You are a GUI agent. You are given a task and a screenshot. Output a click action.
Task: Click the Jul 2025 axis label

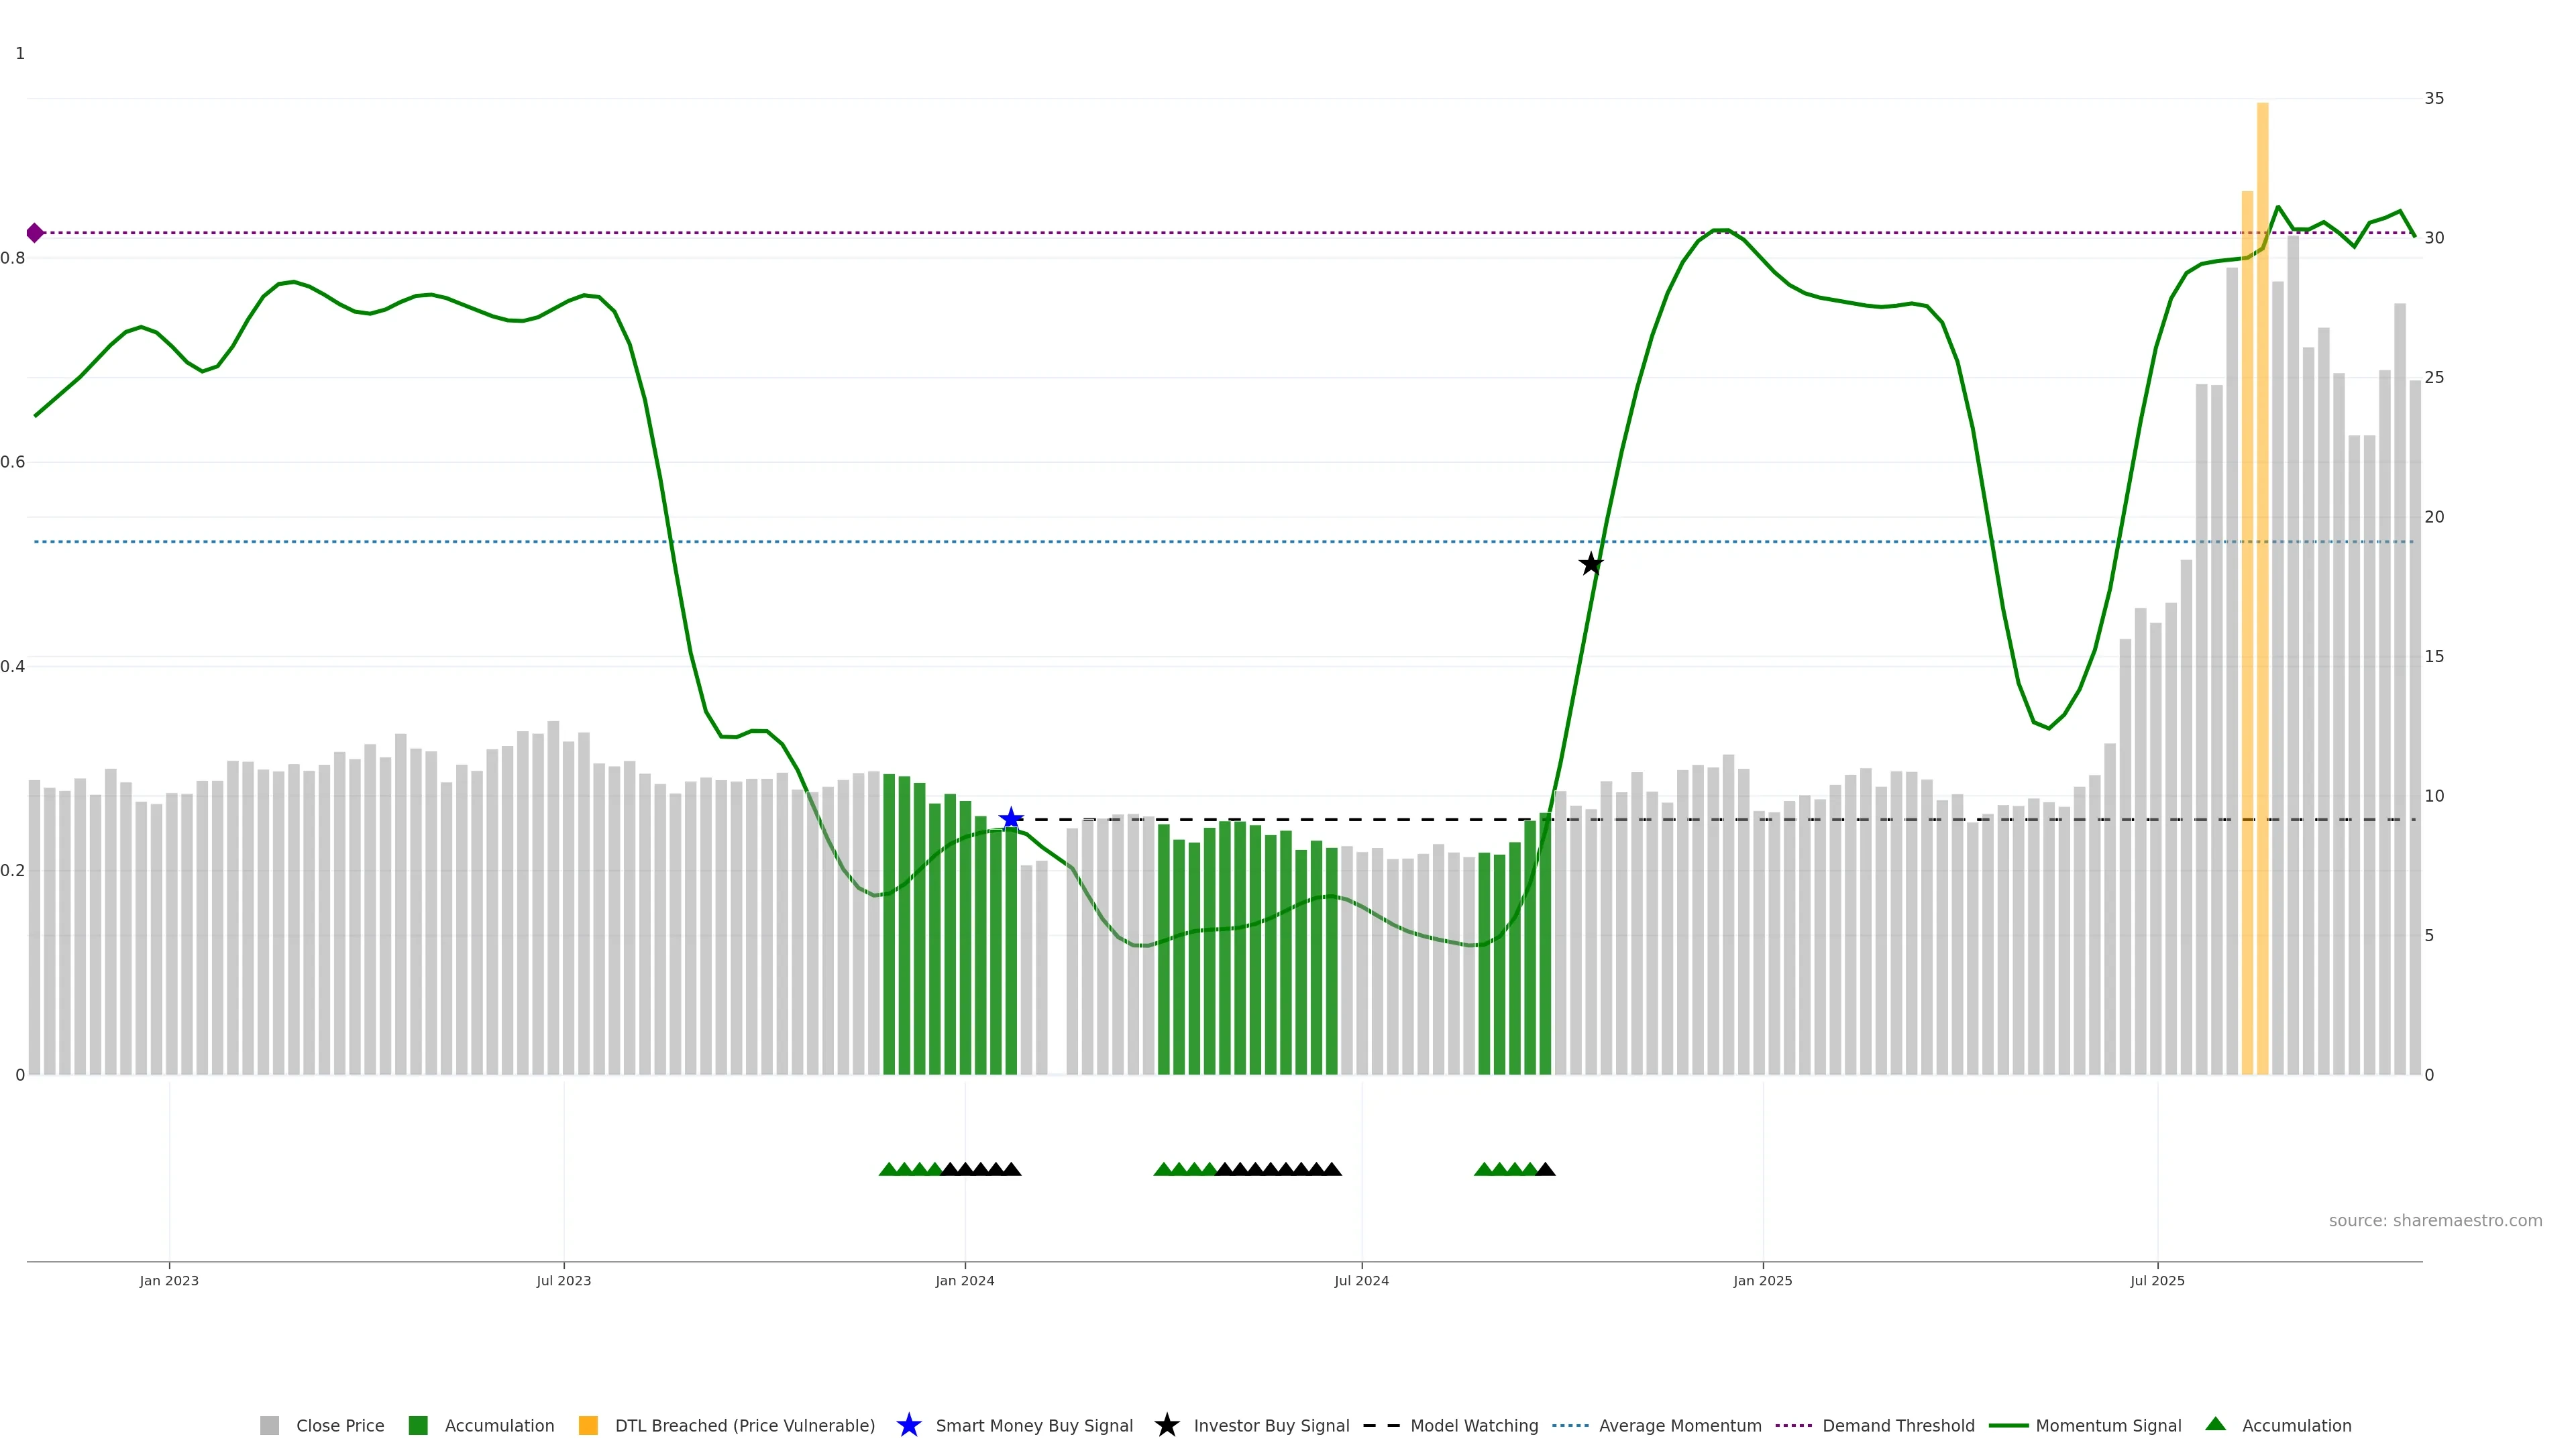coord(2157,1280)
